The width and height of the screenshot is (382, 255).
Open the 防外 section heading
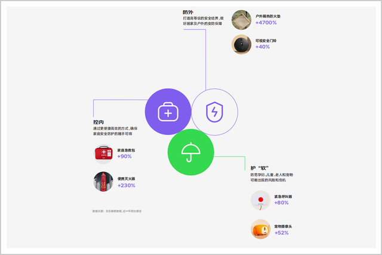188,12
